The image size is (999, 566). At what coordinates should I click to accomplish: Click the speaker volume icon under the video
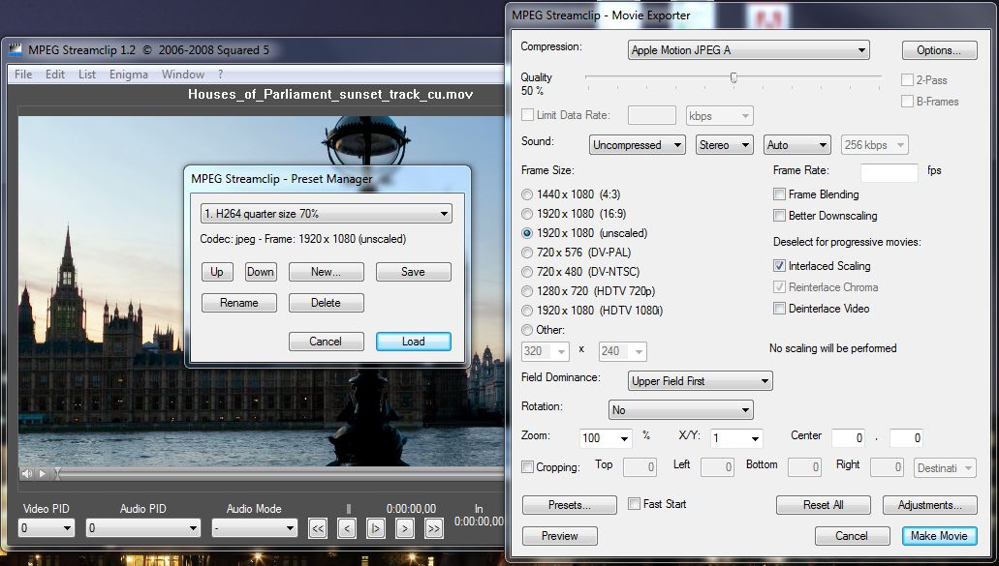click(x=27, y=474)
